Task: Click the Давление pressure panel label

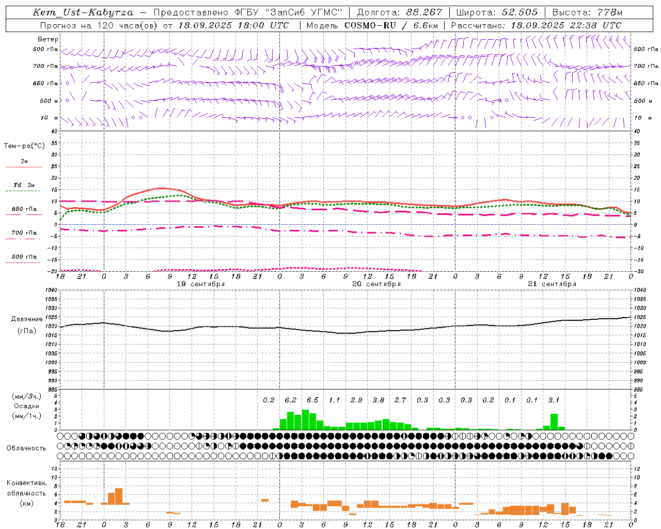Action: coord(27,319)
